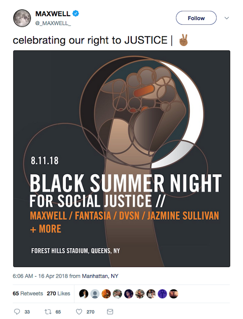View the 270 Likes list
The image size is (243, 319).
coord(58,293)
